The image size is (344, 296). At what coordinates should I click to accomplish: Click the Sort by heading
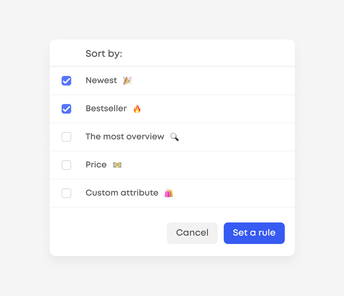104,54
